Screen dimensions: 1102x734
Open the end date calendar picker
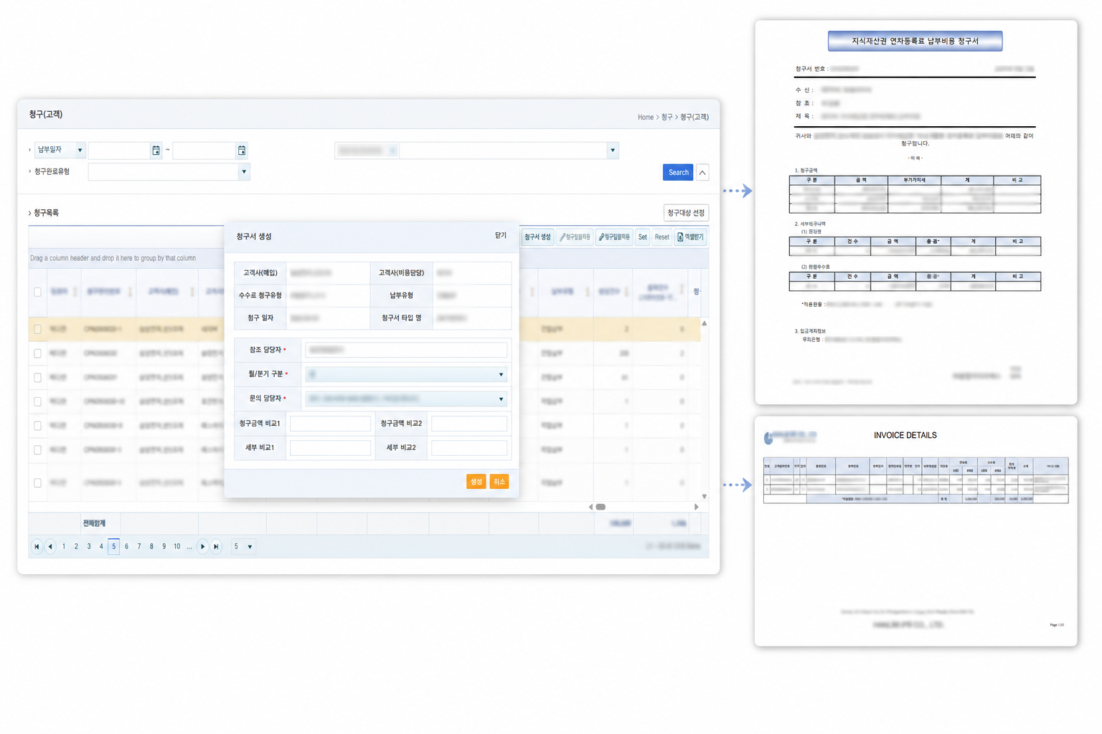pos(242,151)
